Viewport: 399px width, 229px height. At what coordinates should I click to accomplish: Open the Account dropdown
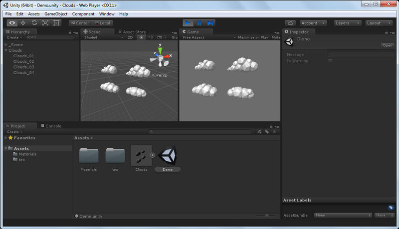click(313, 23)
